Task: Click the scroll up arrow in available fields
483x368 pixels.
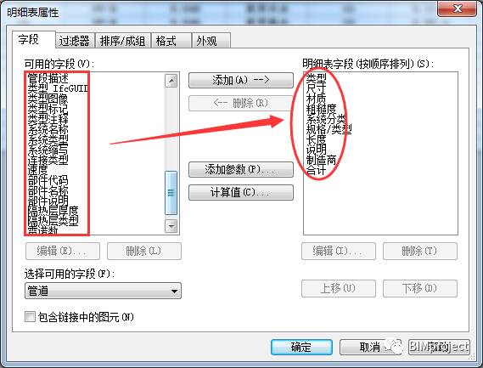Action: (171, 81)
